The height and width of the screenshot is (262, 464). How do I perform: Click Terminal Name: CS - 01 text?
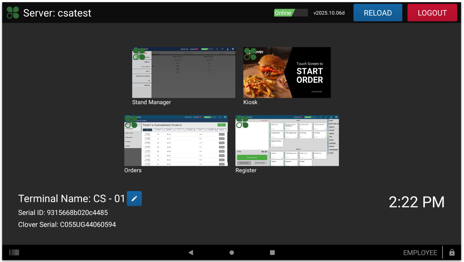click(x=71, y=199)
